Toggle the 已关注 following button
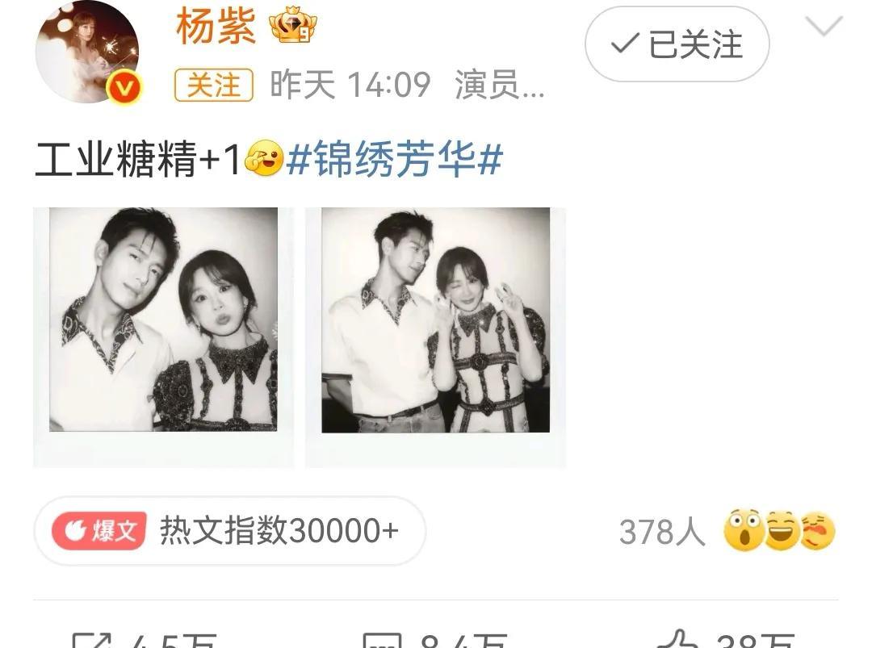 tap(677, 44)
